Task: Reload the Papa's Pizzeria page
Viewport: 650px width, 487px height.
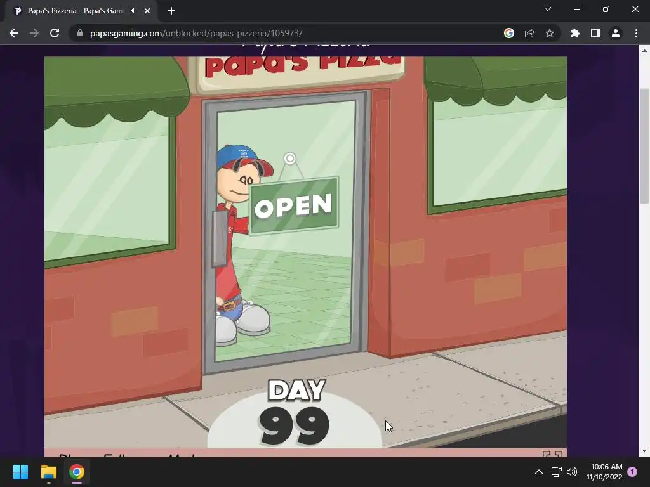Action: tap(55, 33)
